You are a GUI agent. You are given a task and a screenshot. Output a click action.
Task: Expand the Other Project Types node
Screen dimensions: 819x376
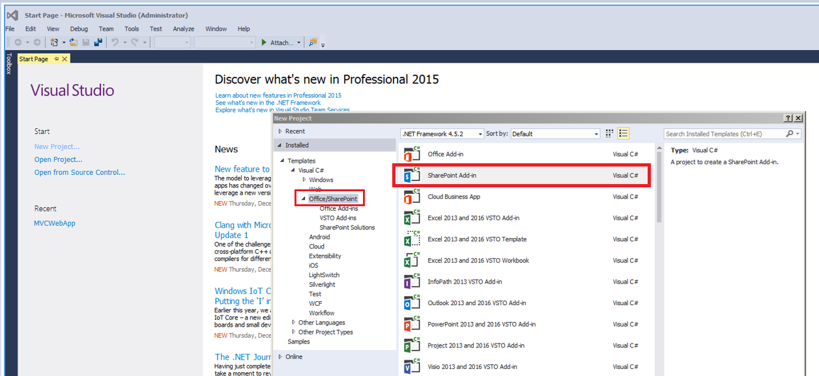pos(294,332)
